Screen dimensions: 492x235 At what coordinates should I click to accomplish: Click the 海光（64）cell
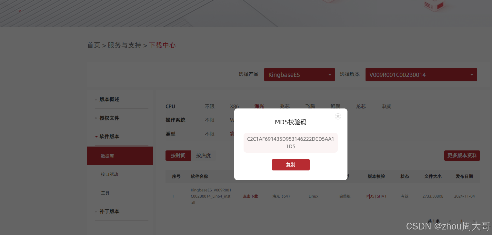click(281, 196)
